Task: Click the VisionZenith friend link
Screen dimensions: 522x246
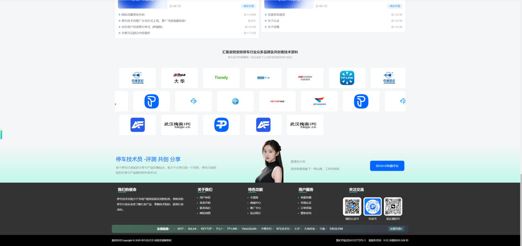Action: coord(249,229)
